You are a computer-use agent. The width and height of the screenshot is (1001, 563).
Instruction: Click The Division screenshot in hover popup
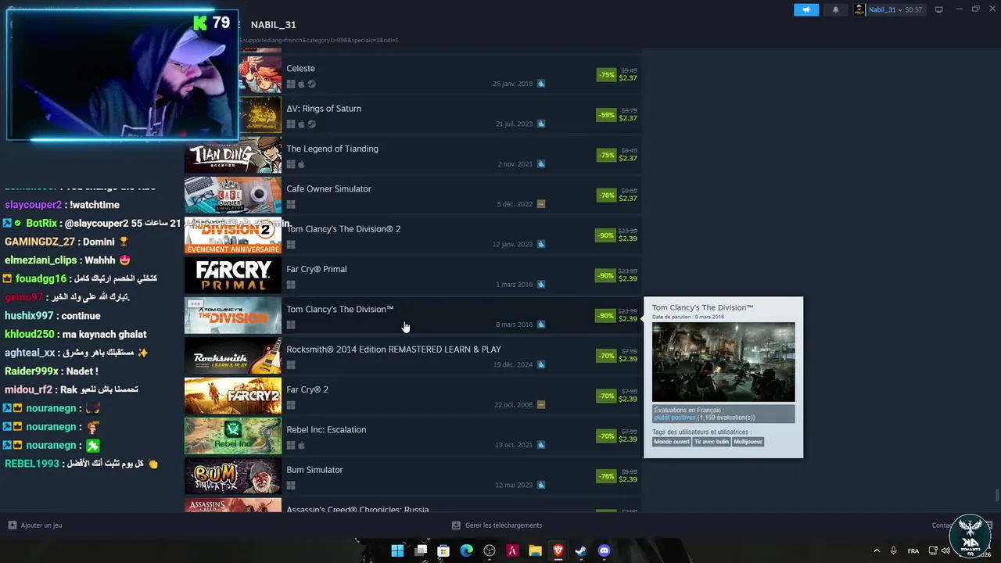[x=723, y=363]
